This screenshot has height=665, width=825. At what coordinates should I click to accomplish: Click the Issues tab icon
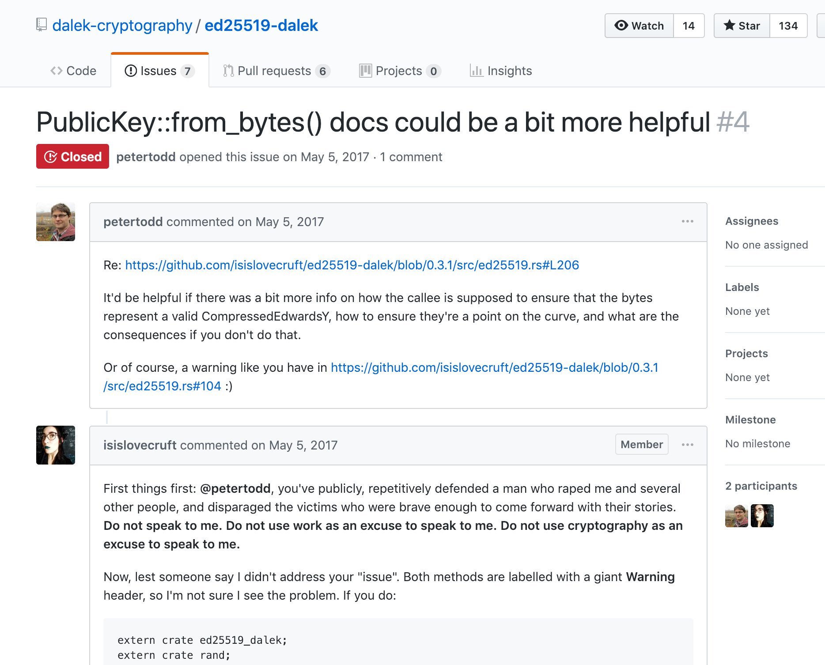(x=131, y=71)
